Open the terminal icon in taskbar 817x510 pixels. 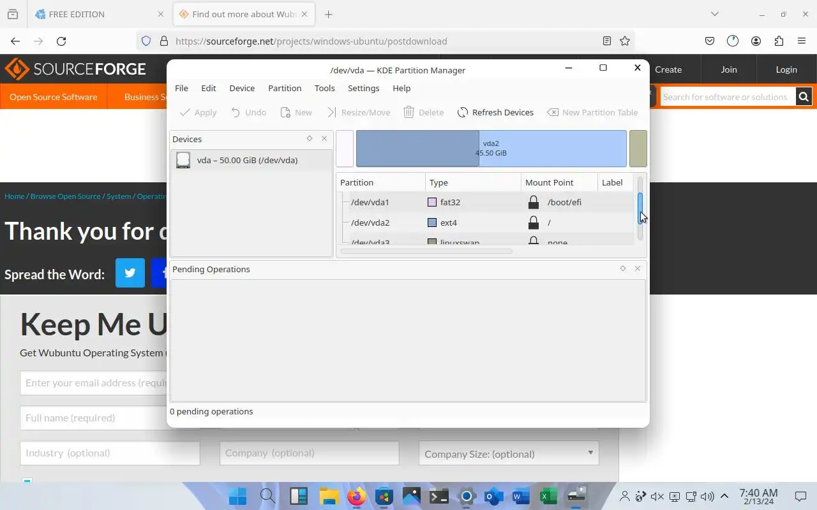[438, 496]
